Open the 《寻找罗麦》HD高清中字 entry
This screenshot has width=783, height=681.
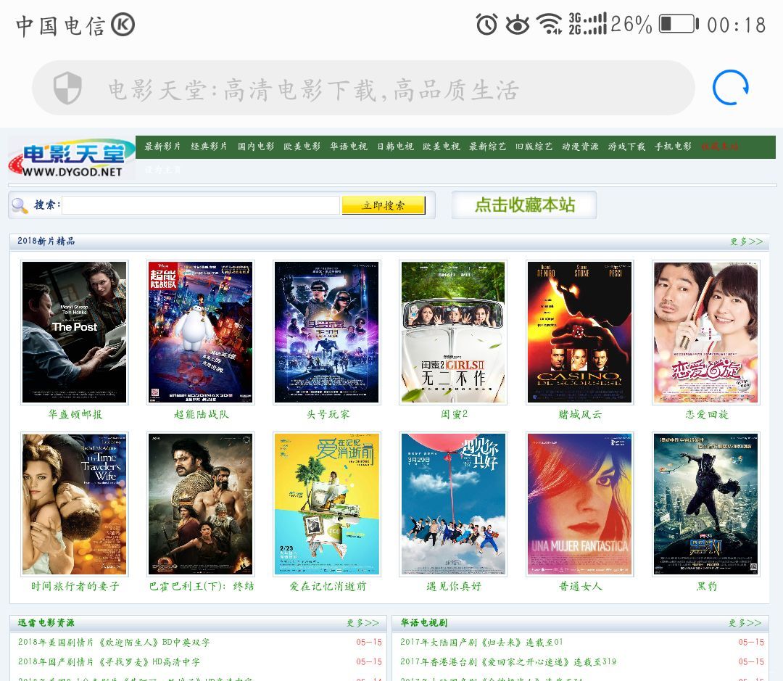tap(109, 661)
